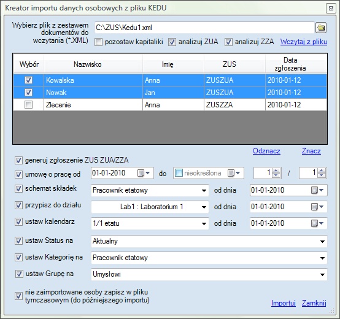
Task: Open 'Umysłowi' group dropdown
Action: (x=322, y=275)
